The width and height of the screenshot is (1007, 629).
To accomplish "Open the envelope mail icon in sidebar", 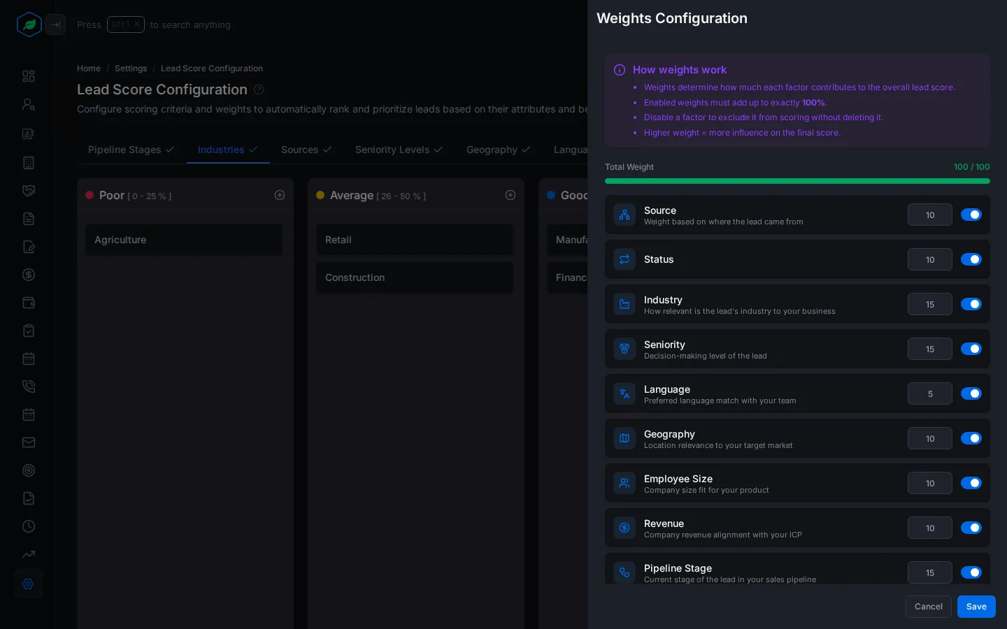I will pyautogui.click(x=29, y=442).
